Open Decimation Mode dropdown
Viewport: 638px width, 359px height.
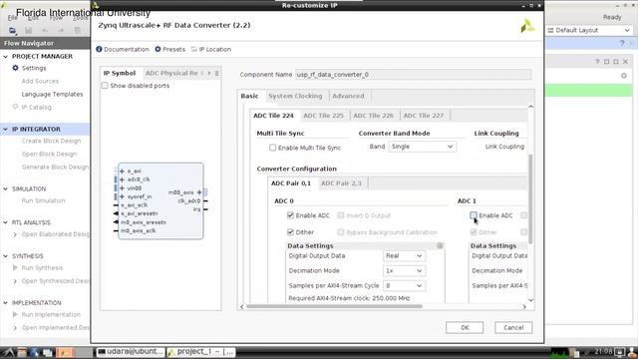[x=404, y=270]
